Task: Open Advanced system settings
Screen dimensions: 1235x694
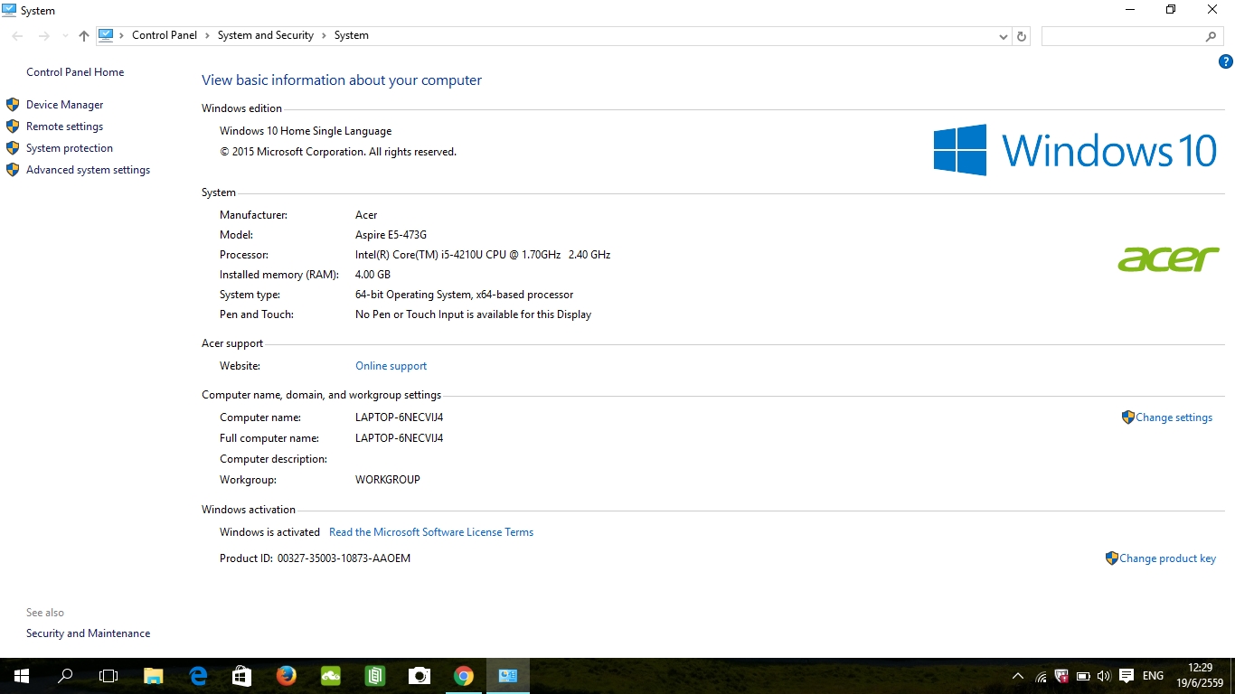Action: (89, 170)
